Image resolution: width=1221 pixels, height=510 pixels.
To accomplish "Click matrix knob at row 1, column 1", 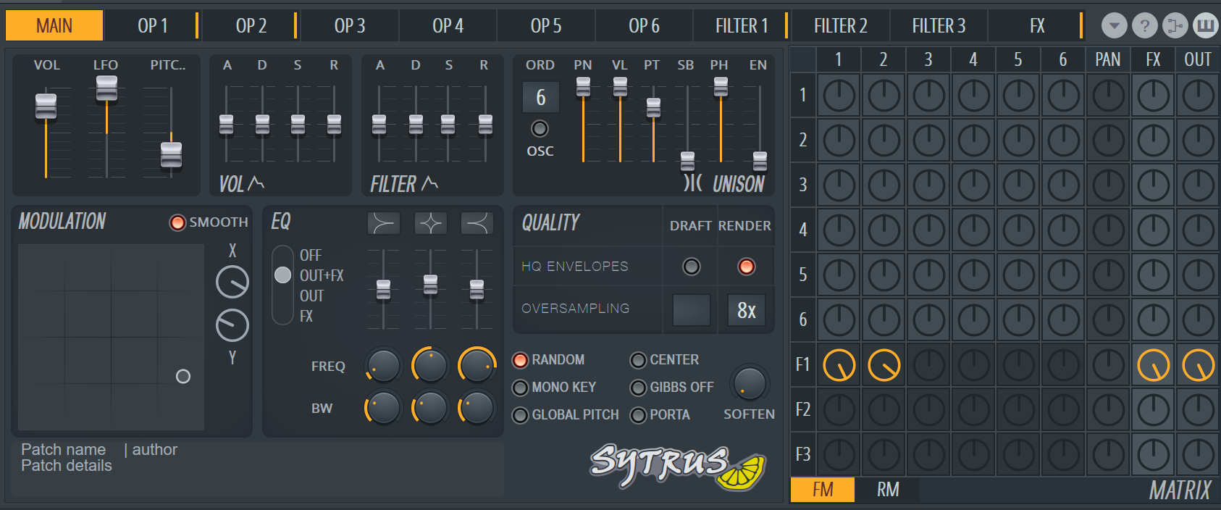I will (839, 96).
